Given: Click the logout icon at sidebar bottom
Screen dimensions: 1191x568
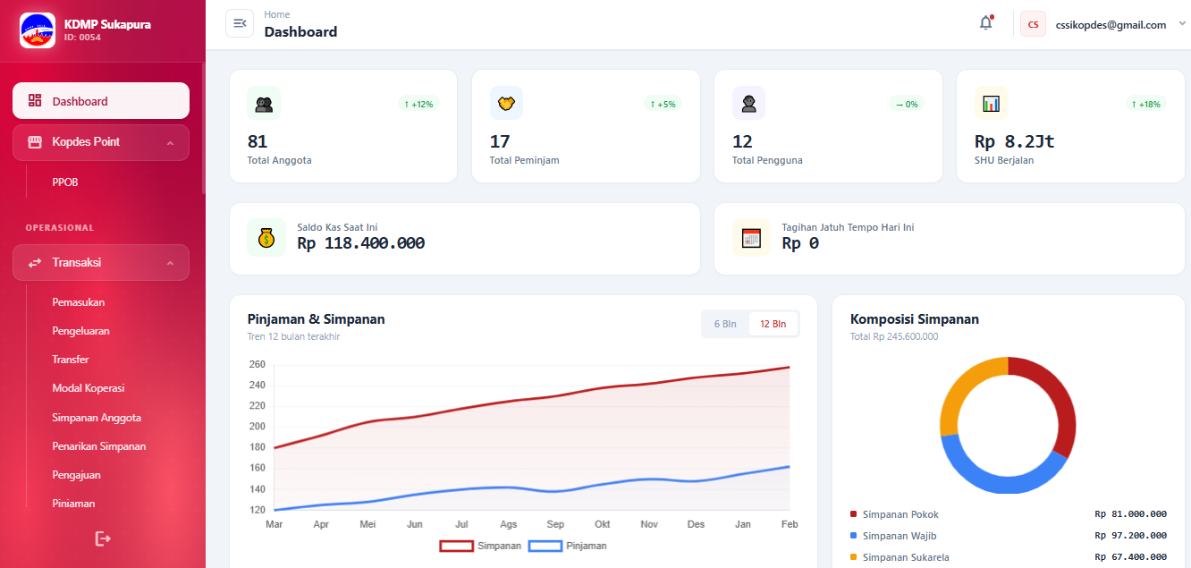Looking at the screenshot, I should pos(103,538).
